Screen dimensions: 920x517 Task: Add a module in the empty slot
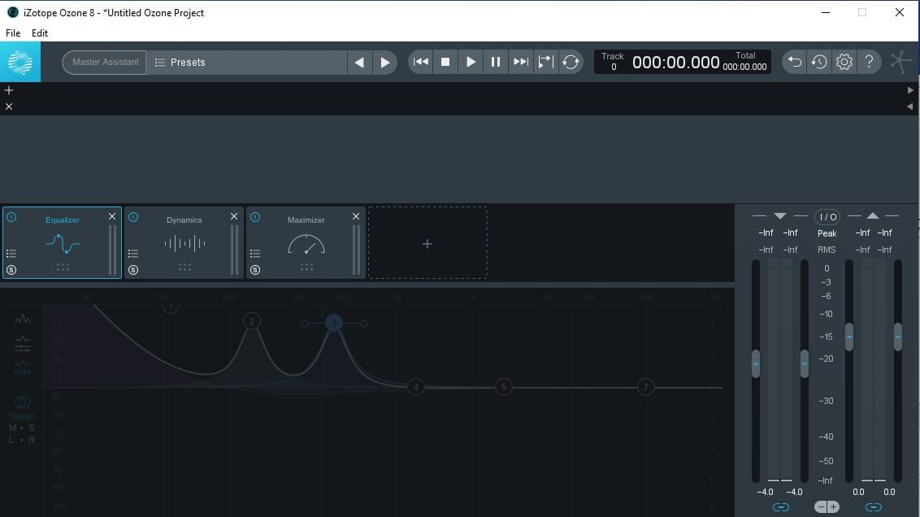tap(427, 243)
